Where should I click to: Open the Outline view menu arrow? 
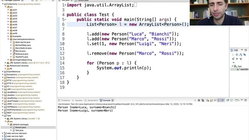tap(233, 63)
